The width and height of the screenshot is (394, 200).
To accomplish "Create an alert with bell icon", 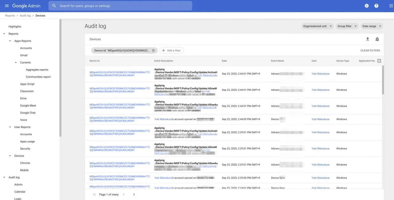I will click(377, 39).
